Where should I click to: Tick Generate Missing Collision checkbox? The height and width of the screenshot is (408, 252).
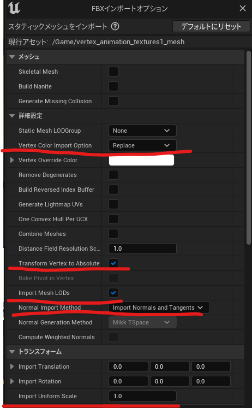coord(113,101)
